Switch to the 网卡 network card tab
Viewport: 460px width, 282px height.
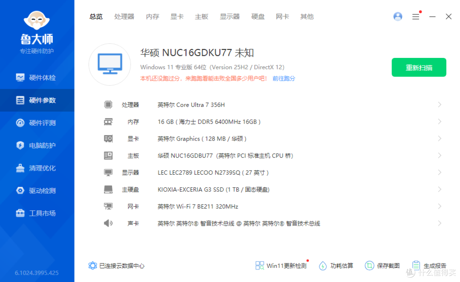pos(282,17)
